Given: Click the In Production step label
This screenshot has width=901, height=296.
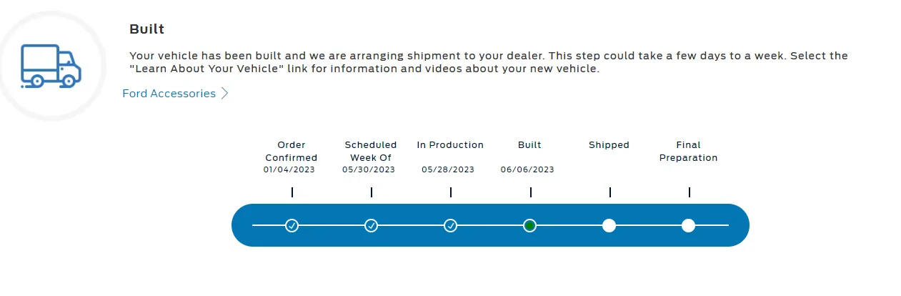Looking at the screenshot, I should tap(450, 144).
